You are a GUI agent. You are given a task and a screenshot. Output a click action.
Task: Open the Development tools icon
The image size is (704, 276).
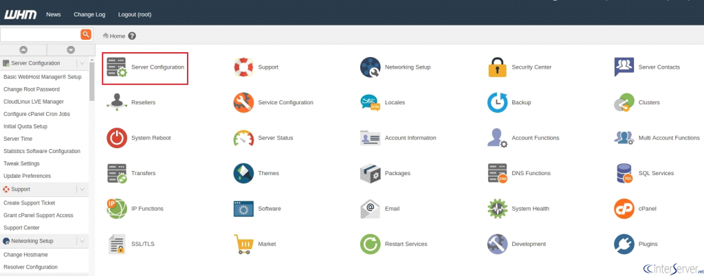coord(497,244)
